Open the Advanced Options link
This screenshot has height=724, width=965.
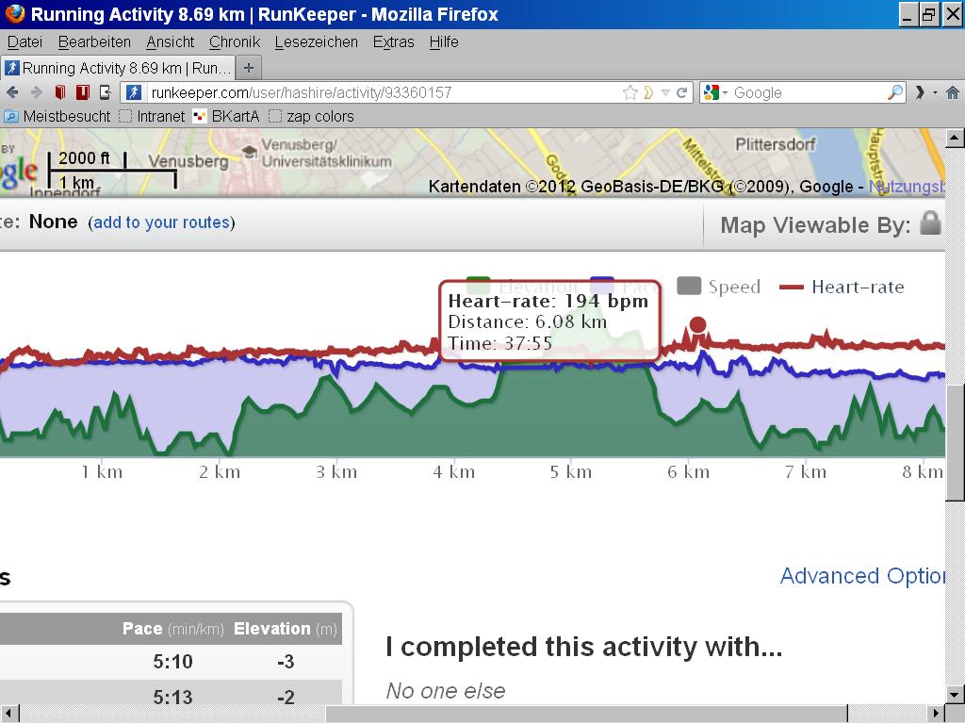(x=862, y=576)
